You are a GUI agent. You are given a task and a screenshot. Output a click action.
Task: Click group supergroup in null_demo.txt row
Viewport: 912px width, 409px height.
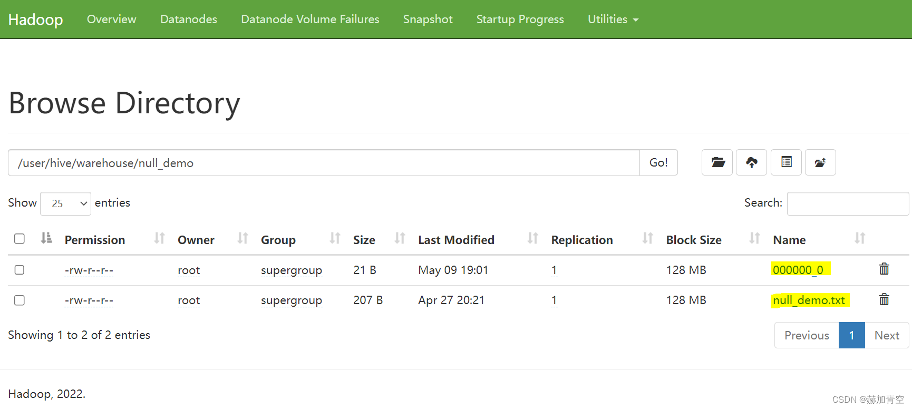point(292,300)
